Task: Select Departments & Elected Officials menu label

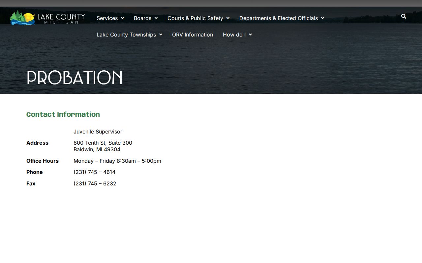Action: (279, 18)
